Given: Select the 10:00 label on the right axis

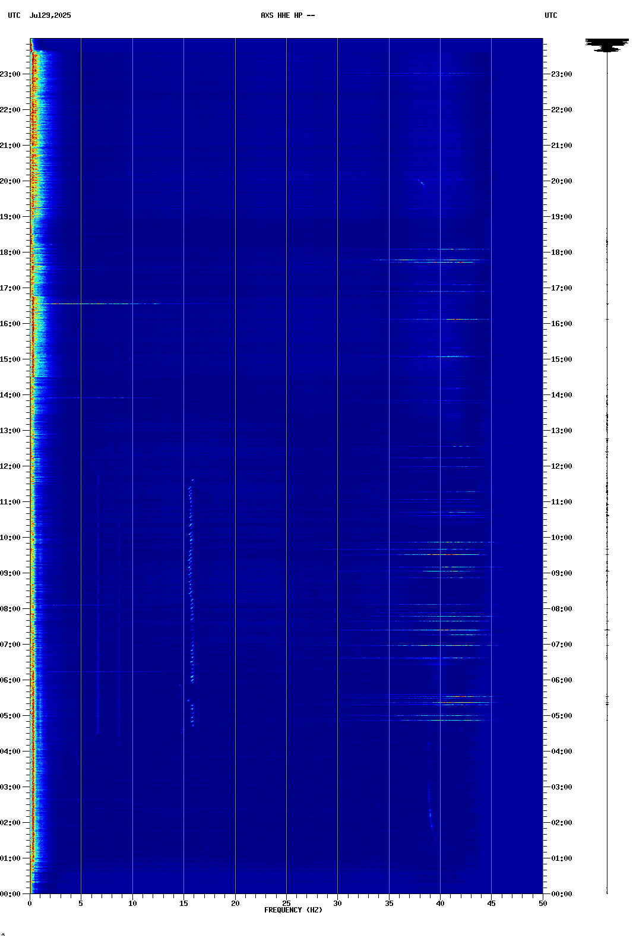Looking at the screenshot, I should (561, 538).
